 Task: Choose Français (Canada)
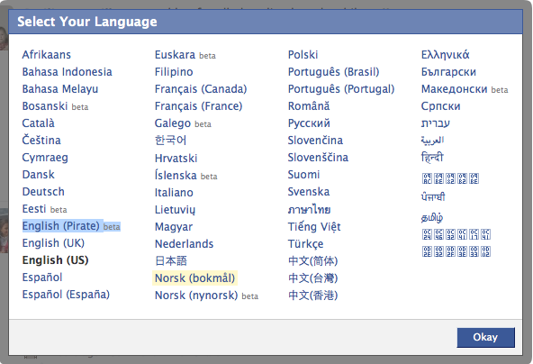tap(201, 89)
